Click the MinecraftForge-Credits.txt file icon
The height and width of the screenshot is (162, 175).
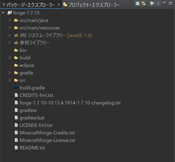point(16,133)
